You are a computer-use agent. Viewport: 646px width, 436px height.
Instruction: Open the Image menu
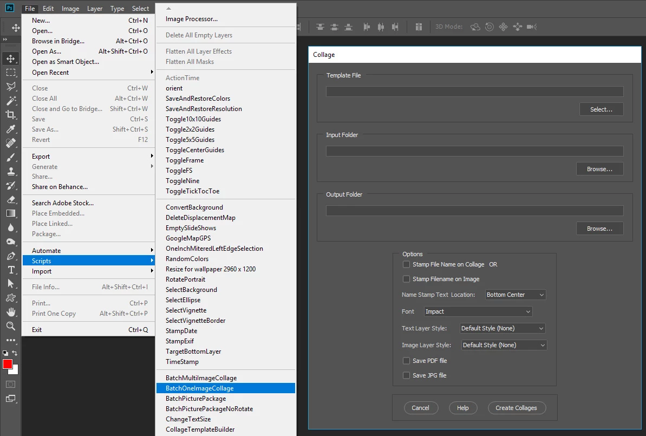70,8
